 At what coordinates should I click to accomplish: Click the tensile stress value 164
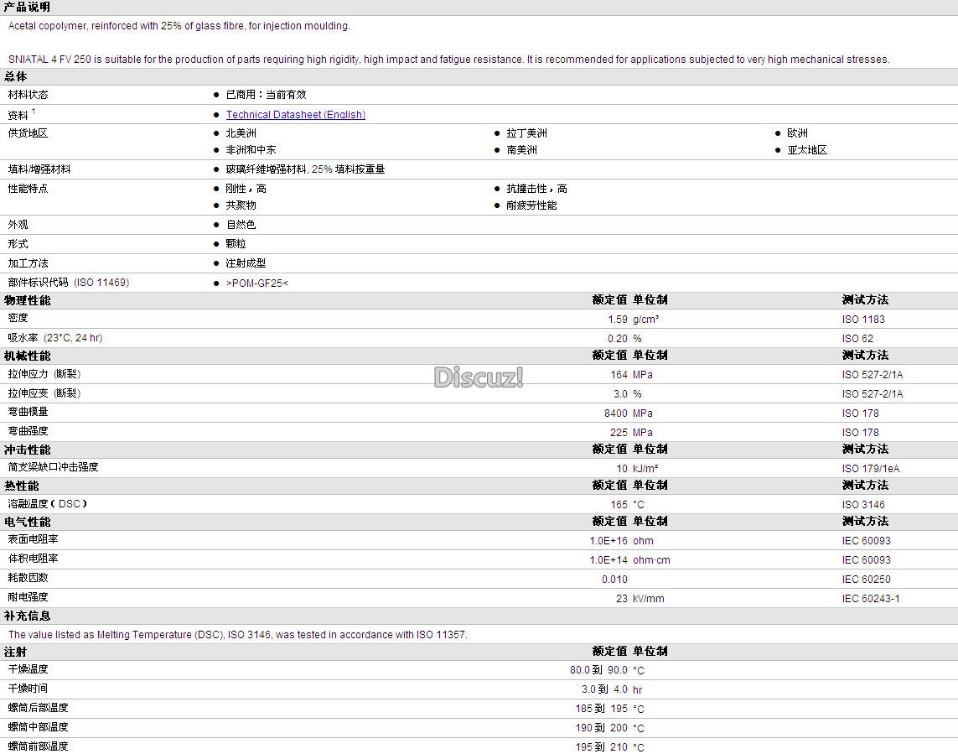[x=619, y=375]
